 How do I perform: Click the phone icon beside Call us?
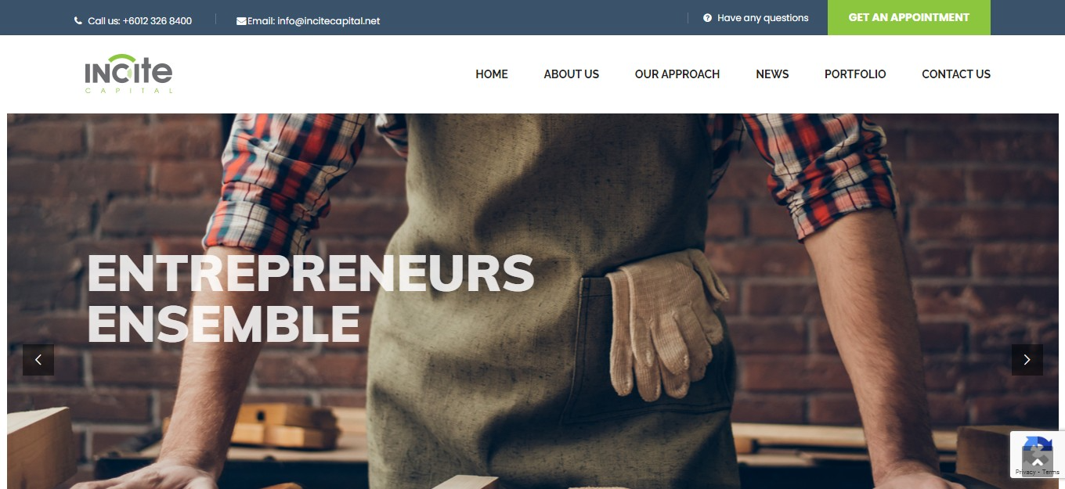coord(78,21)
